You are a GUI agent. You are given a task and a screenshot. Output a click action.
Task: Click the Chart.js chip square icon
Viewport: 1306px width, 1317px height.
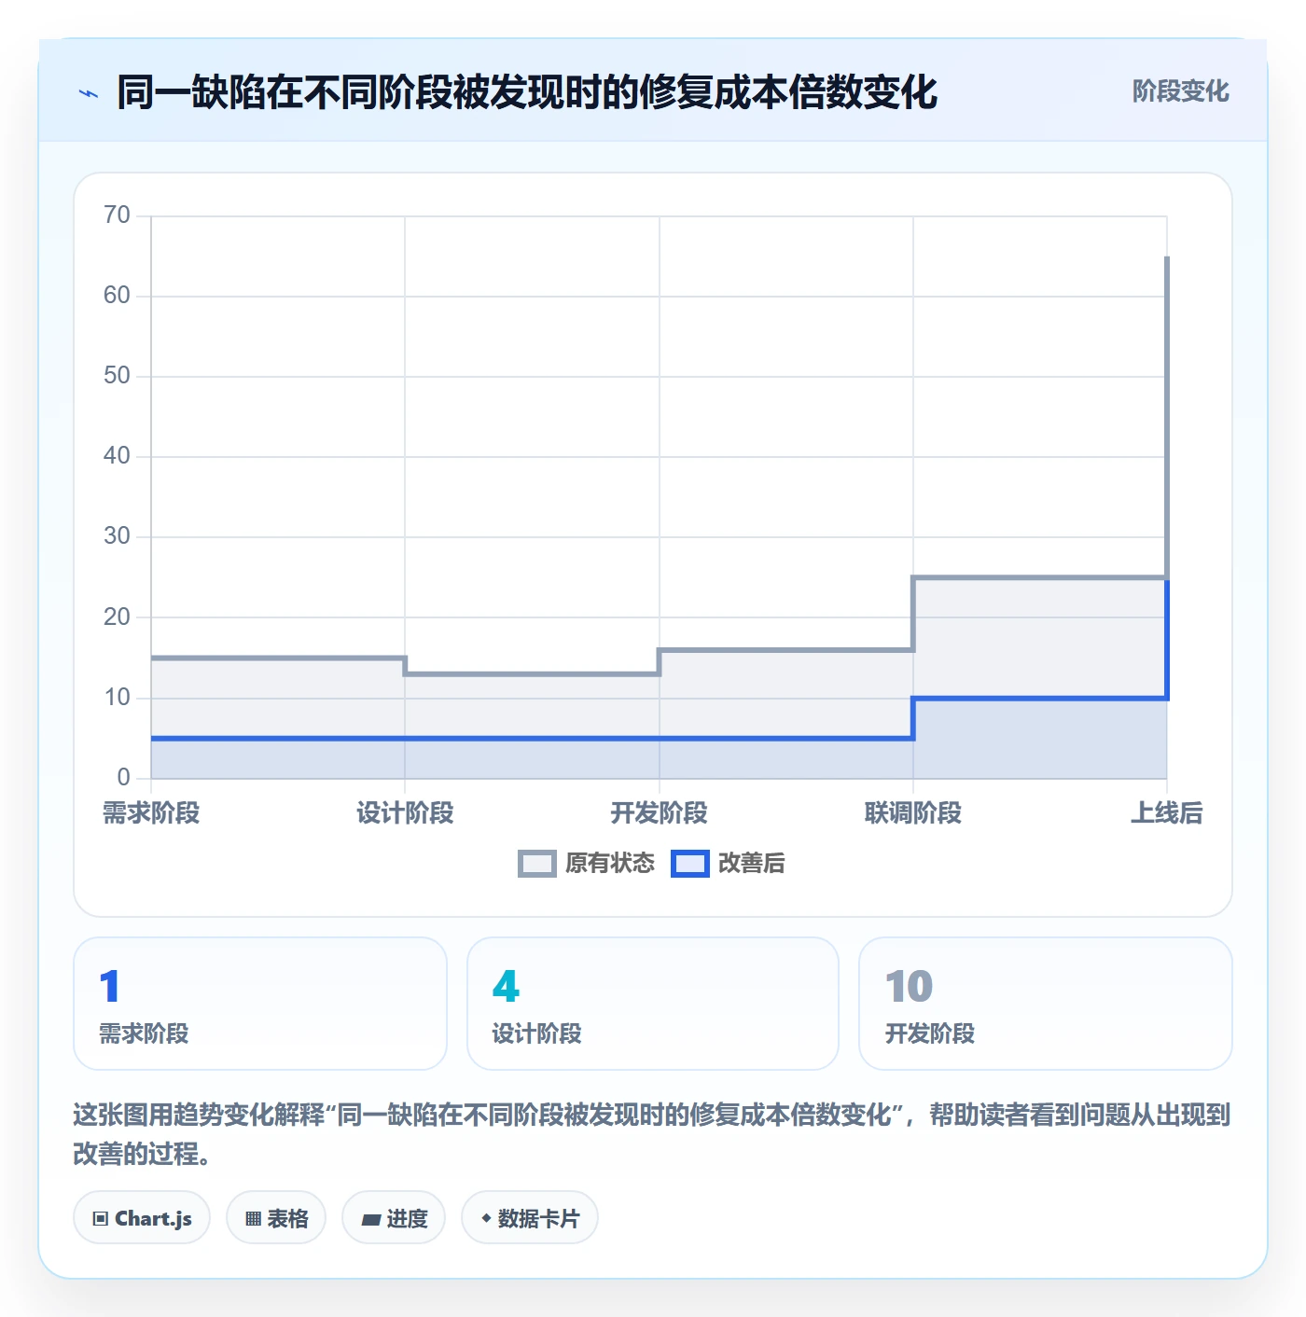pos(101,1219)
